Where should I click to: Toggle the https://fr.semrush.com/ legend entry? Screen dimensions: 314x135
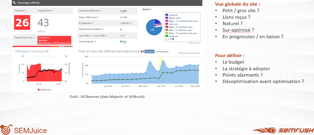click(179, 27)
